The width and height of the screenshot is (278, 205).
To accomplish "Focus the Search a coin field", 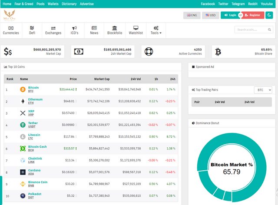I will pyautogui.click(x=254, y=30).
